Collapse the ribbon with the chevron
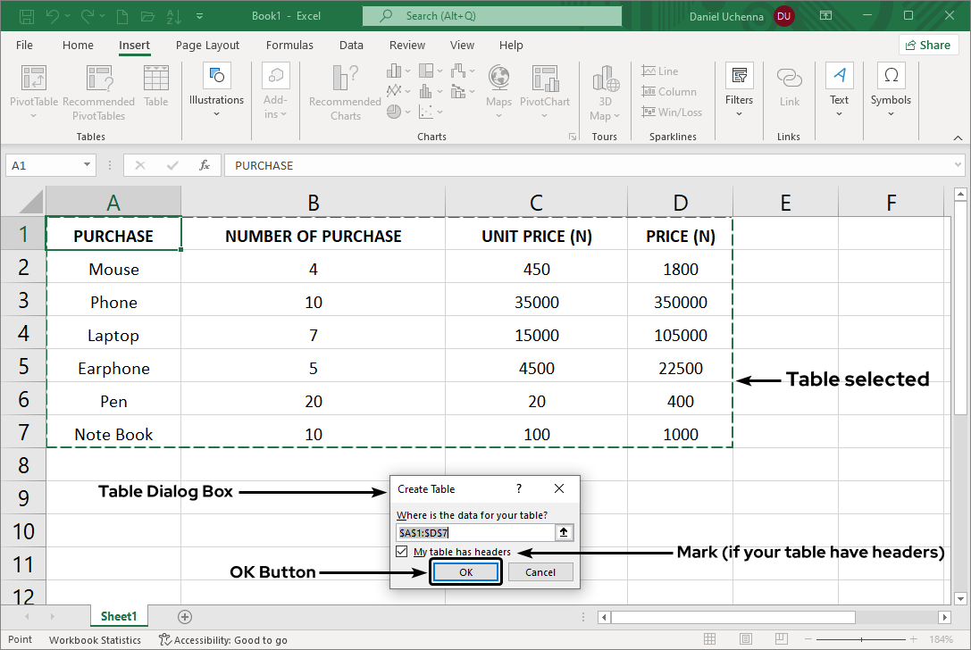Image resolution: width=971 pixels, height=650 pixels. [957, 137]
